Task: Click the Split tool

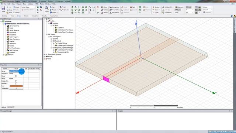Action: [x=133, y=7]
